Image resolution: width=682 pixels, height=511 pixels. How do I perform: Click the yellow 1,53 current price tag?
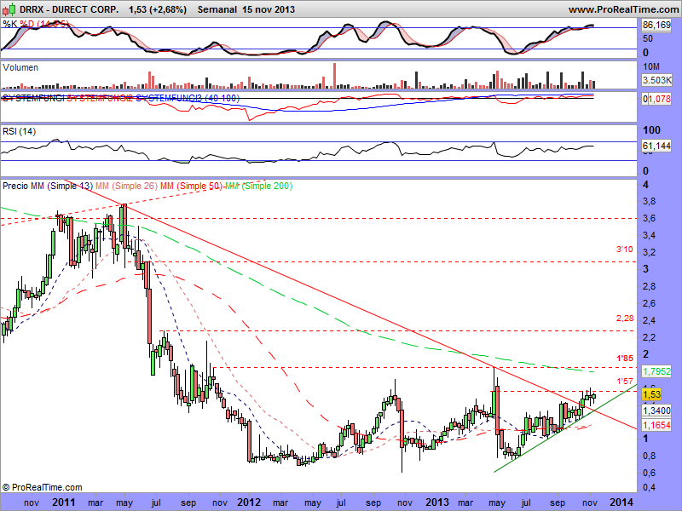[x=651, y=394]
